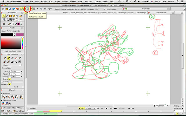Toggle the C button for Power
The image size is (186, 116).
(x=10, y=74)
